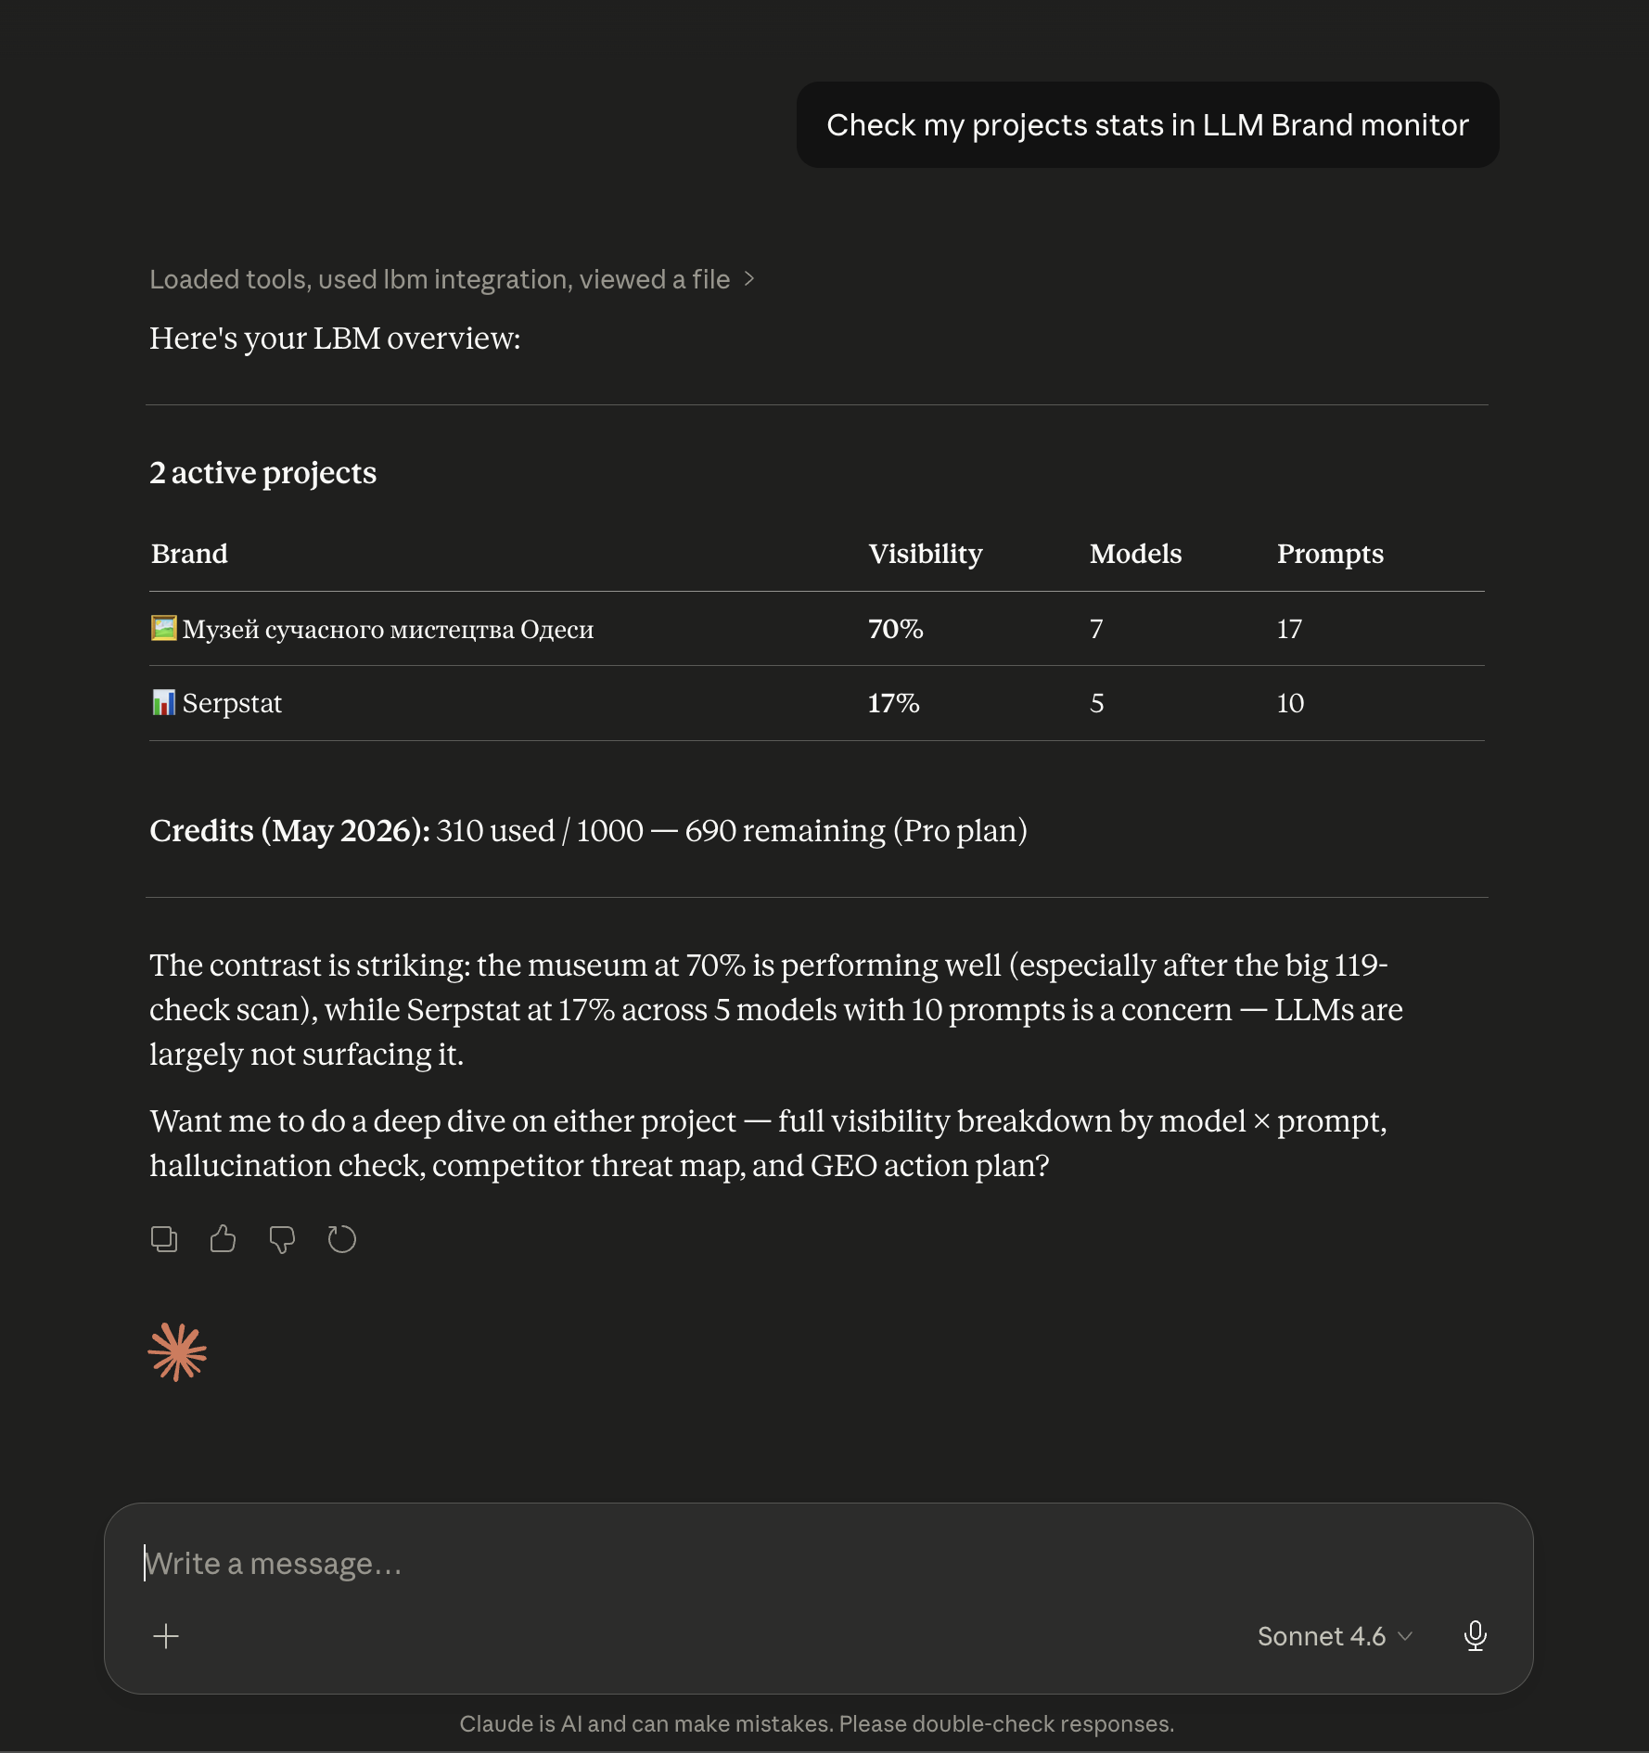
Task: Click the bar chart emoji beside Serpstat
Action: tap(163, 702)
